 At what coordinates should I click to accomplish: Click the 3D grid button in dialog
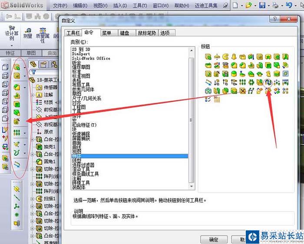tap(217, 100)
